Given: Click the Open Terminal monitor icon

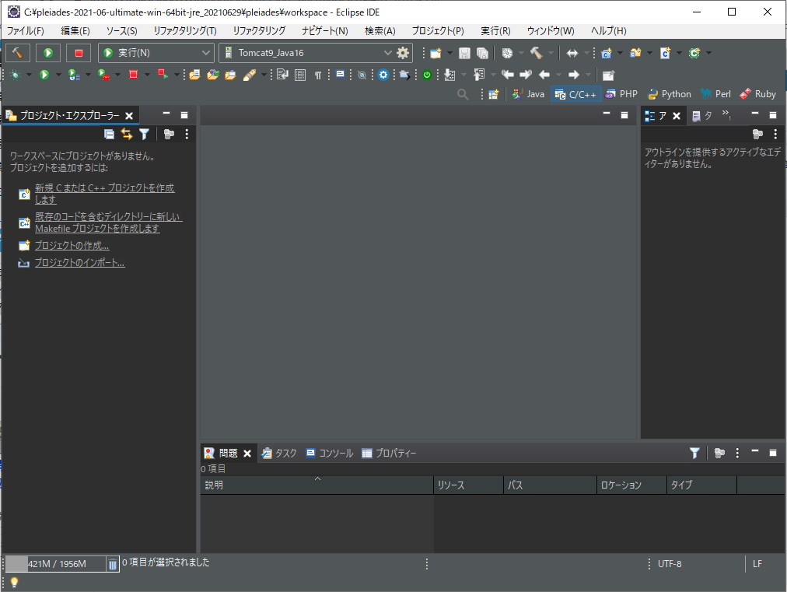Looking at the screenshot, I should click(x=341, y=75).
